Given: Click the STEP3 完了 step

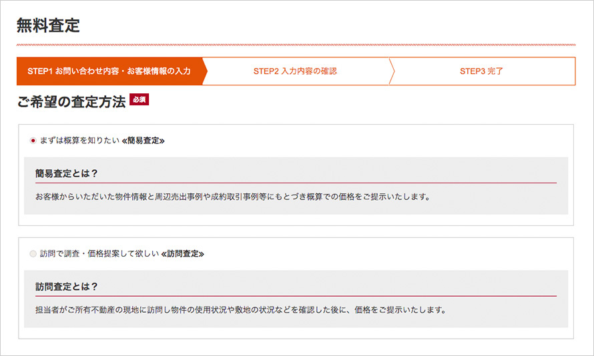Looking at the screenshot, I should [x=481, y=71].
